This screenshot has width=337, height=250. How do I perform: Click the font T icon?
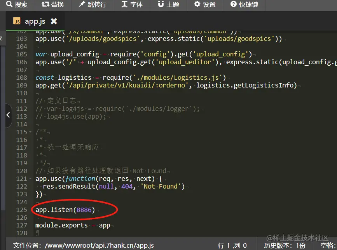pyautogui.click(x=124, y=4)
